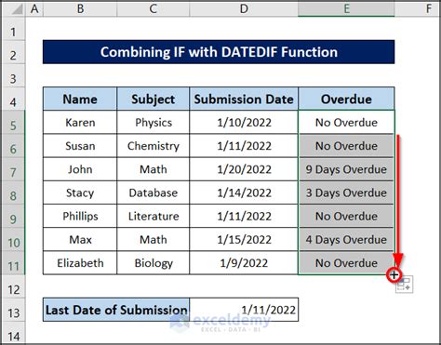Click the 4 Days Overdue cell
Screen dimensions: 441x345
pos(346,240)
